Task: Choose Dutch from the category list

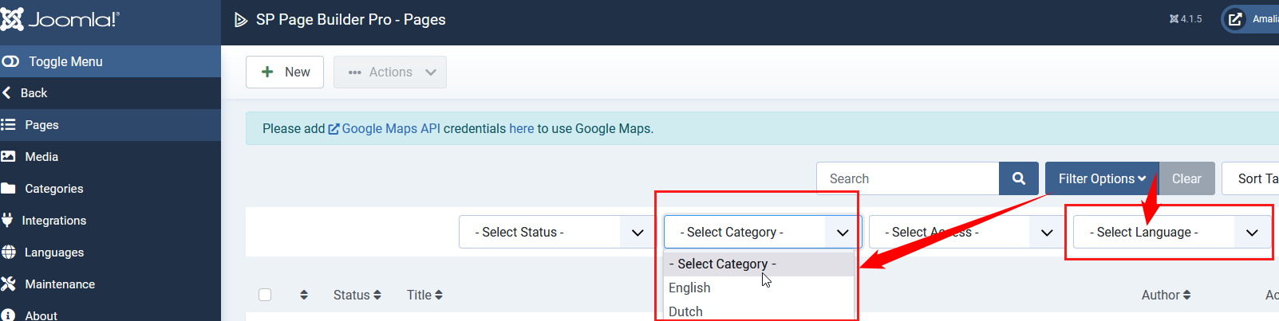Action: [685, 311]
